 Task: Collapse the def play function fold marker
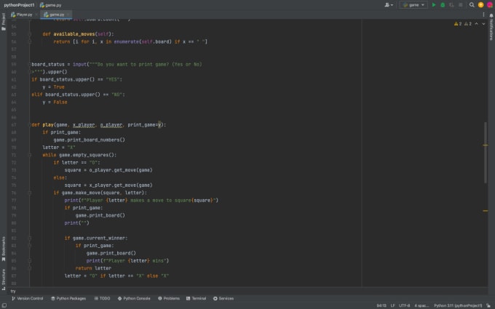click(30, 125)
